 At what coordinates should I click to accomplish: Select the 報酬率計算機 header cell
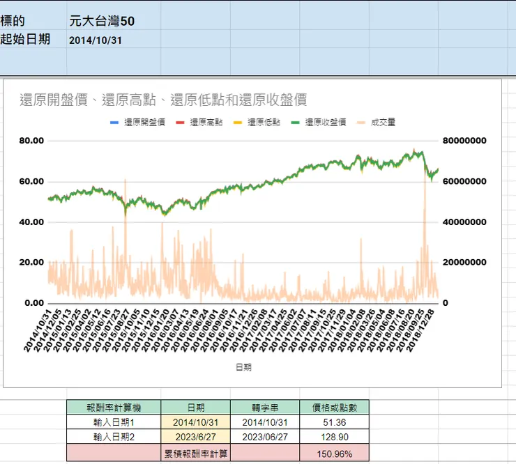114,408
